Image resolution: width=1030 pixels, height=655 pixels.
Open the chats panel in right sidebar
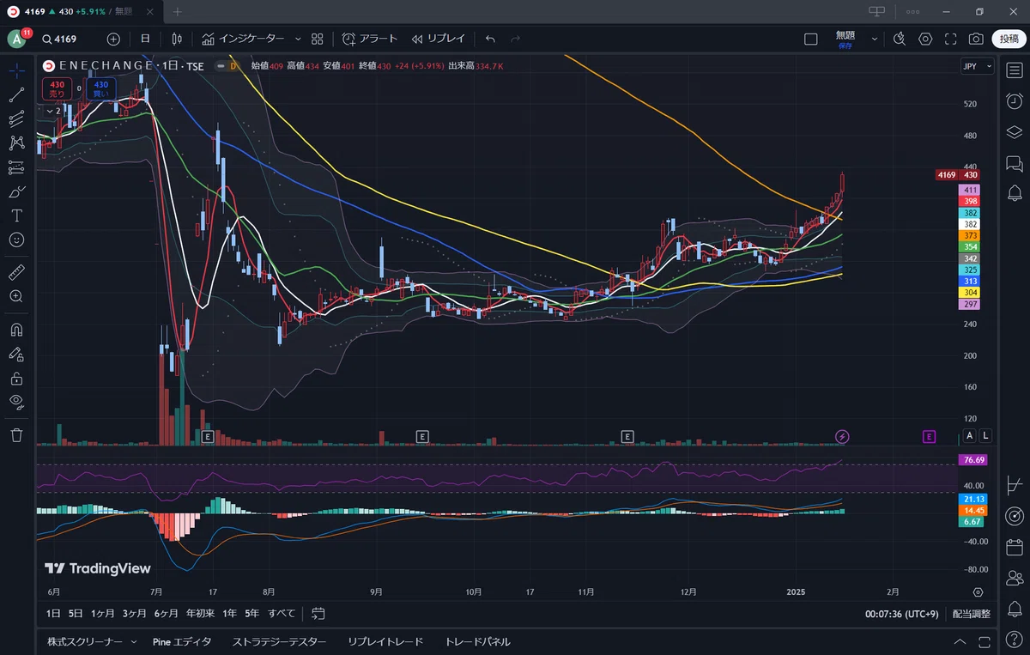(1014, 163)
